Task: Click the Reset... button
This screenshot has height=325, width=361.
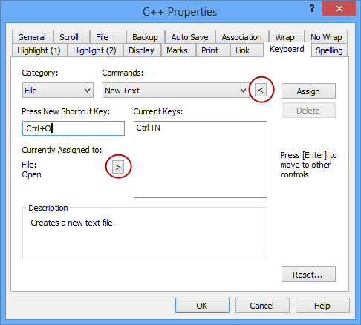Action: 308,274
